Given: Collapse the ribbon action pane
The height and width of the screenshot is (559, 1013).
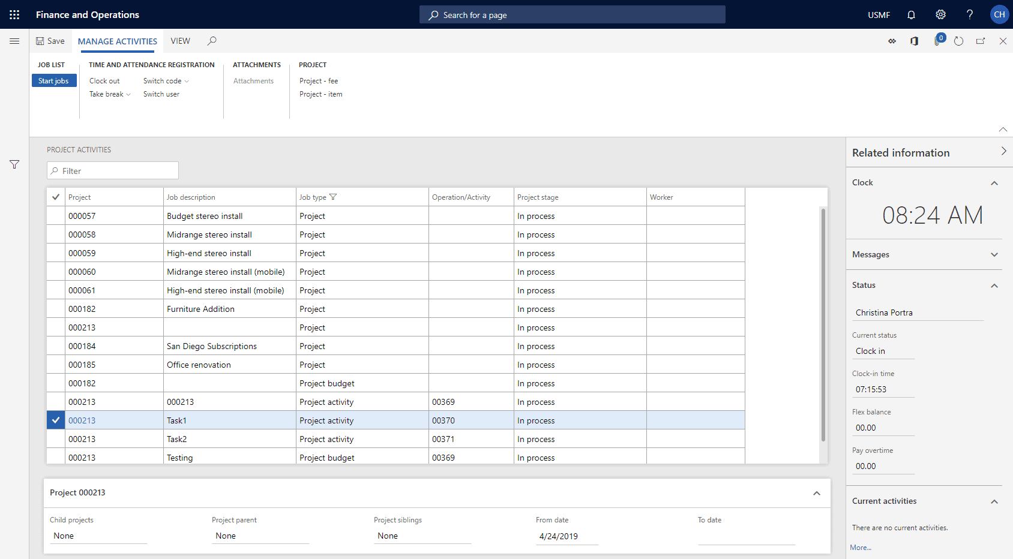Looking at the screenshot, I should 1003,130.
